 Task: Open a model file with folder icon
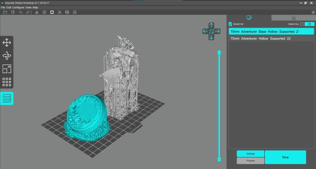point(5,12)
